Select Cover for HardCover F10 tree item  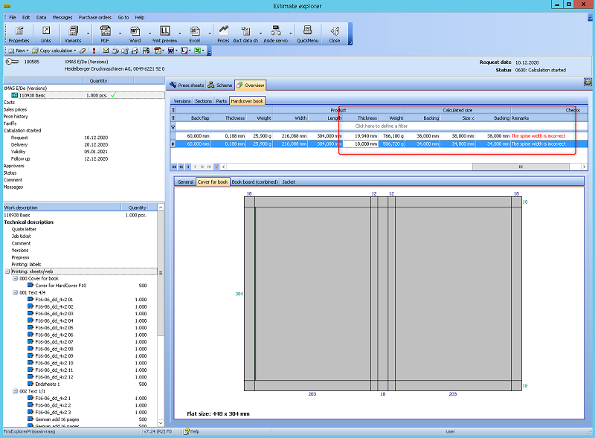click(61, 286)
